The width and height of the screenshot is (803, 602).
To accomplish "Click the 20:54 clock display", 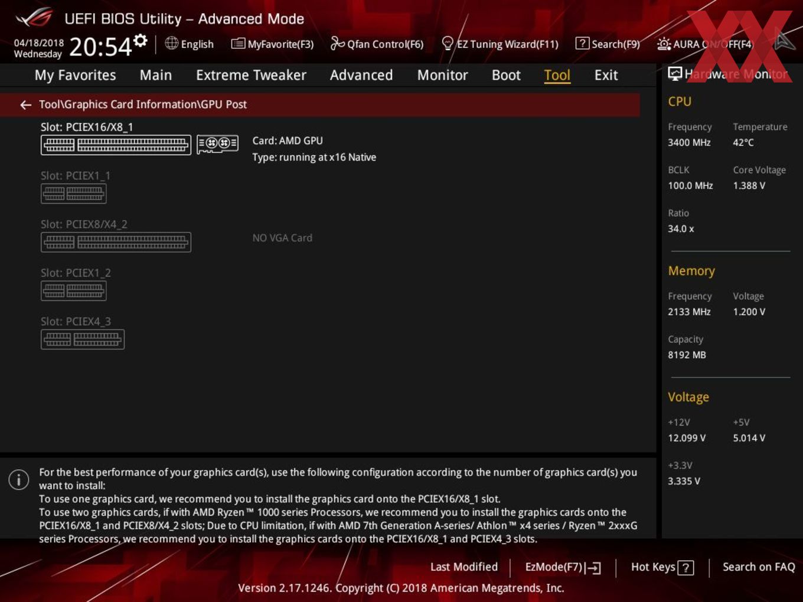I will coord(100,47).
